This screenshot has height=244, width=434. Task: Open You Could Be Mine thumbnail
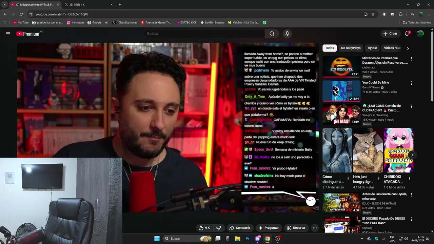pos(341,91)
